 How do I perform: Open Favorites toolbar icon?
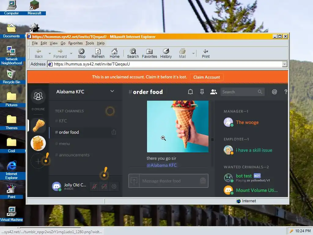click(149, 54)
